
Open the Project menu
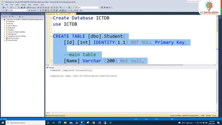(x=24, y=5)
